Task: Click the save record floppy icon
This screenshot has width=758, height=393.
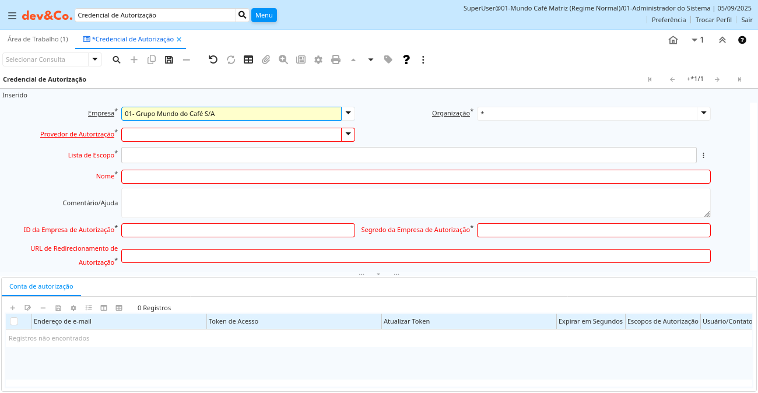Action: tap(169, 59)
